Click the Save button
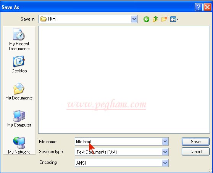 195,141
